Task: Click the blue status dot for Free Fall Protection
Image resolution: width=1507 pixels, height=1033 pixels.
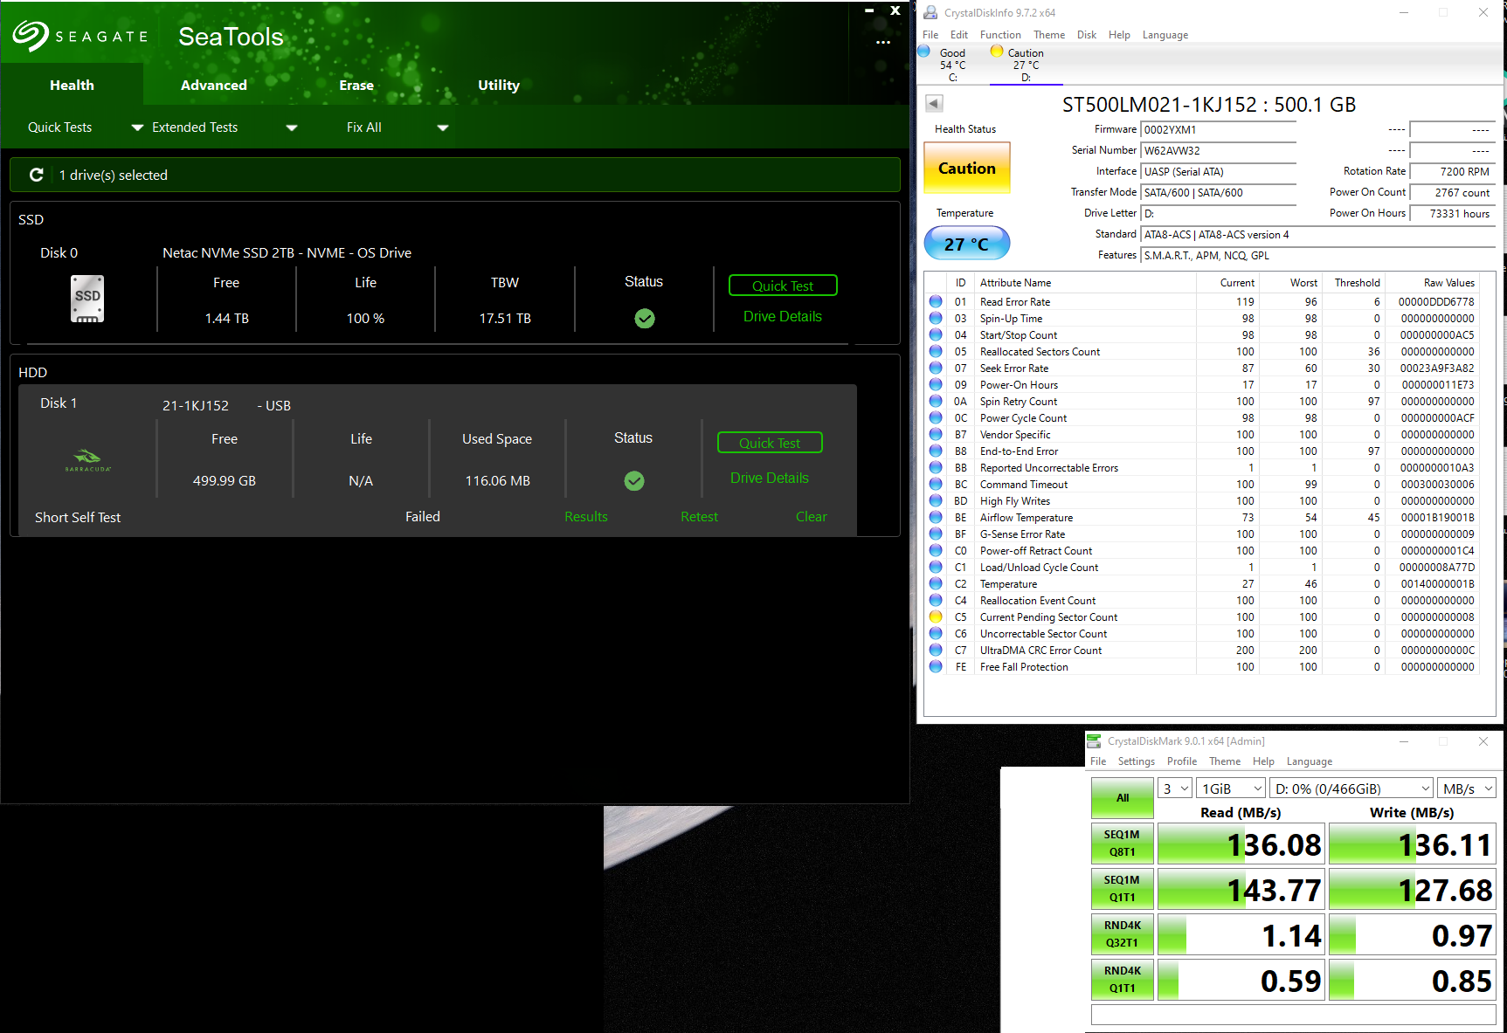Action: click(x=936, y=667)
